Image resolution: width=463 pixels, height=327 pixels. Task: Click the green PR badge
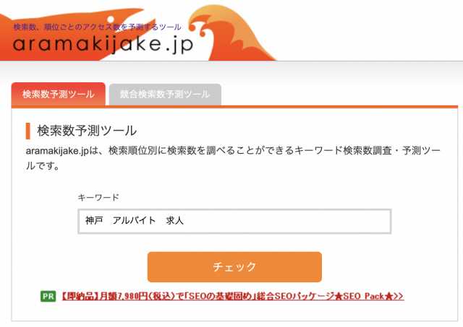coord(48,296)
